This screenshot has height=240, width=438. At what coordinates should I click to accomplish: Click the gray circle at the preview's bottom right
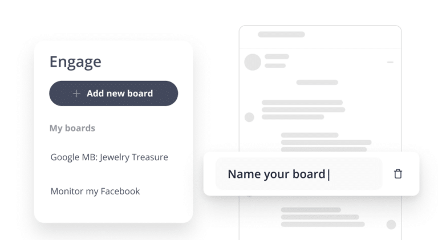tap(391, 225)
